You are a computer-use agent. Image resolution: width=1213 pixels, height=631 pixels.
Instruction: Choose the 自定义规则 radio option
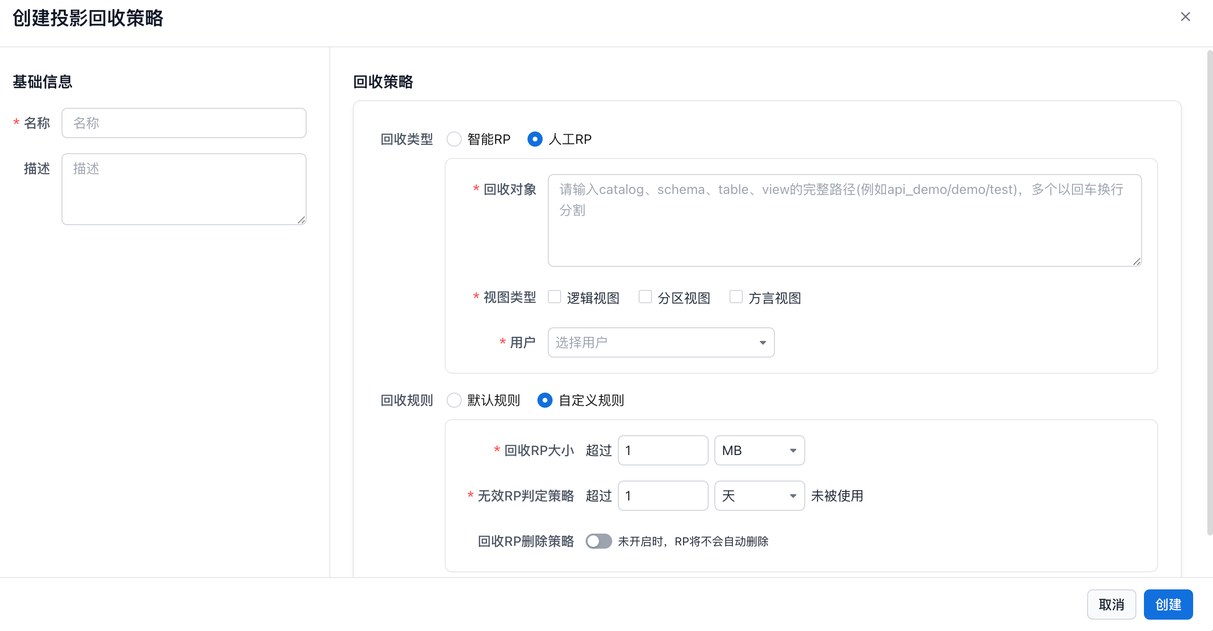[545, 400]
